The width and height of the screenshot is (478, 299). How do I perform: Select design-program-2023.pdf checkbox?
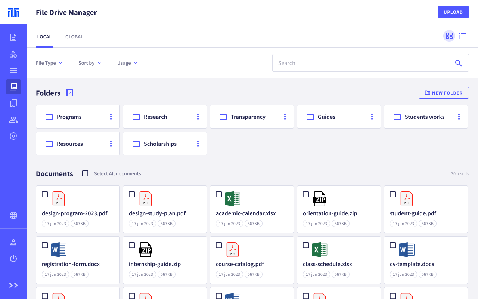(x=45, y=194)
